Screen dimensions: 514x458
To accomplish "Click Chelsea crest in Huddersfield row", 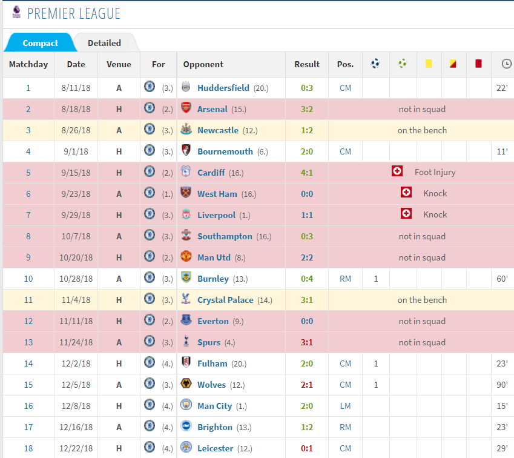I will 150,87.
